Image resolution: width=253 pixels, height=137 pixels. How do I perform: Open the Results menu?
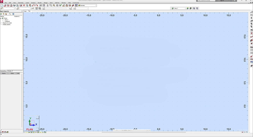coord(40,3)
